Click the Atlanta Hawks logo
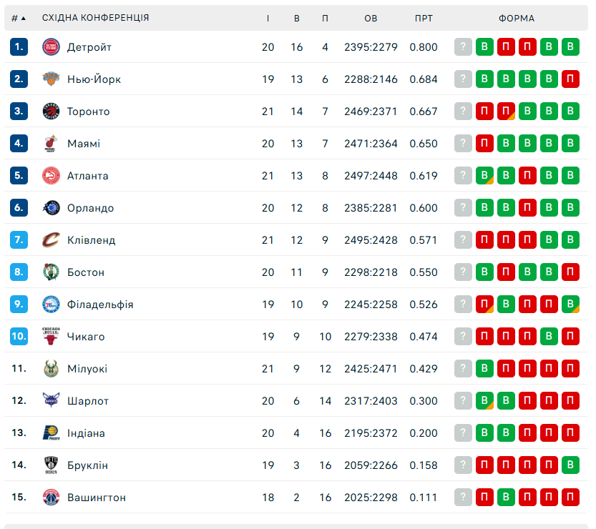This screenshot has height=529, width=596. (51, 176)
